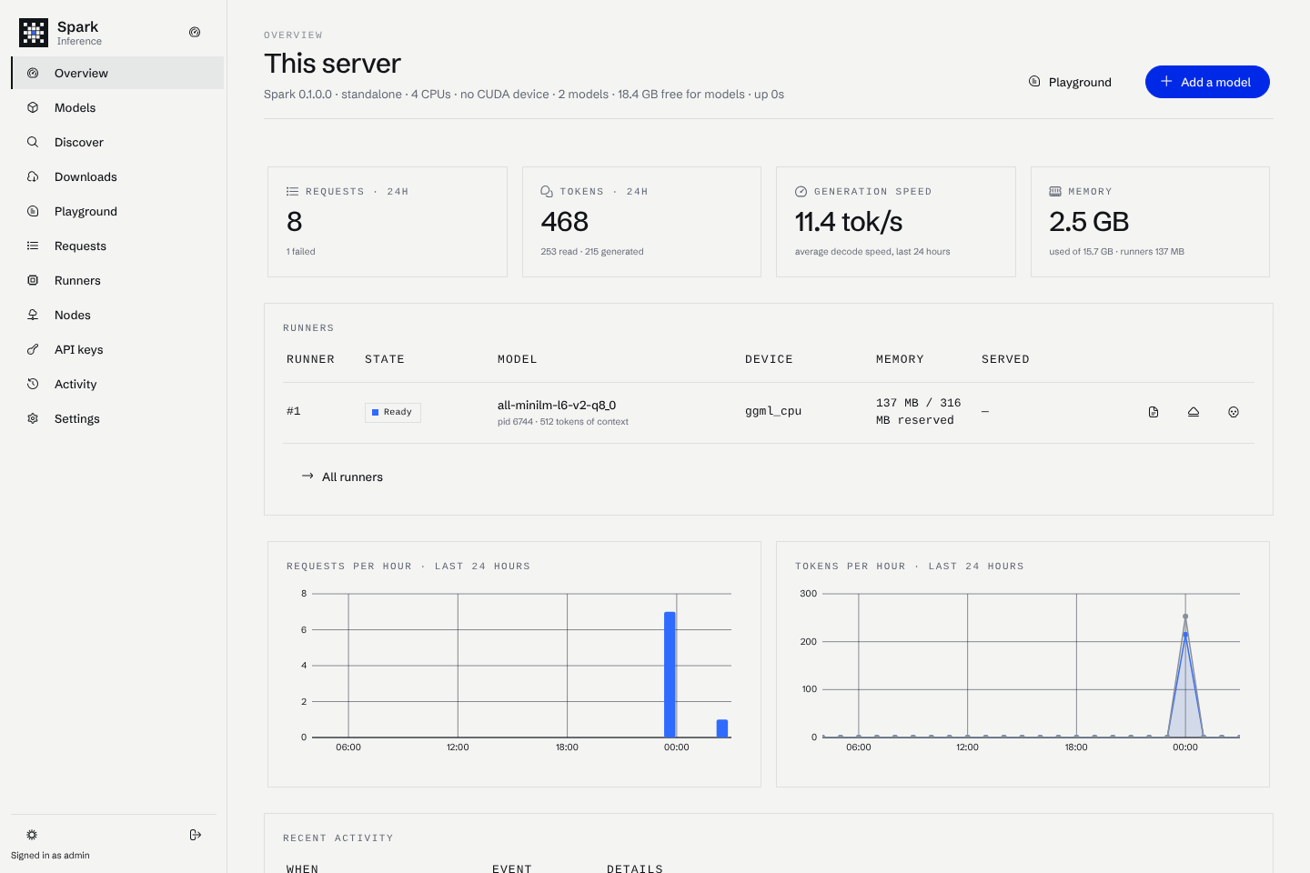The width and height of the screenshot is (1310, 873).
Task: Click the short blue bar in requests chart
Action: [x=722, y=728]
